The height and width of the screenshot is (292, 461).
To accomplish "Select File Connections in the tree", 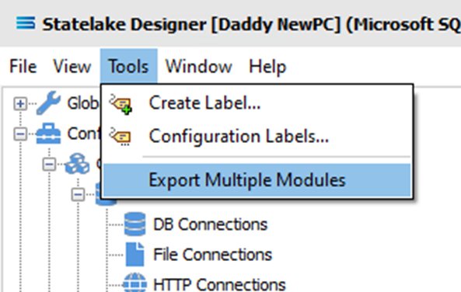I will click(213, 255).
